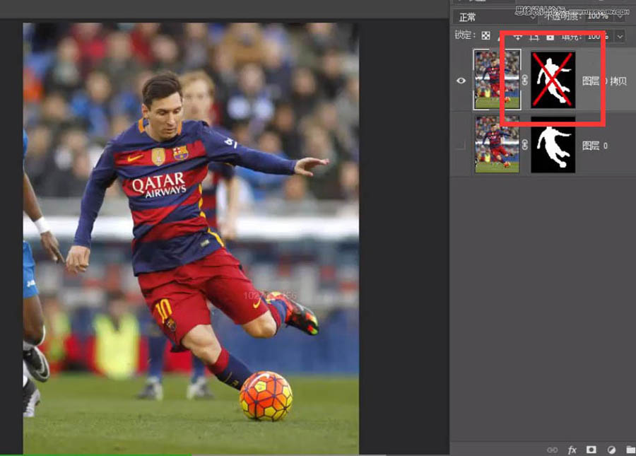
Task: Click the opacity value field
Action: click(x=599, y=17)
